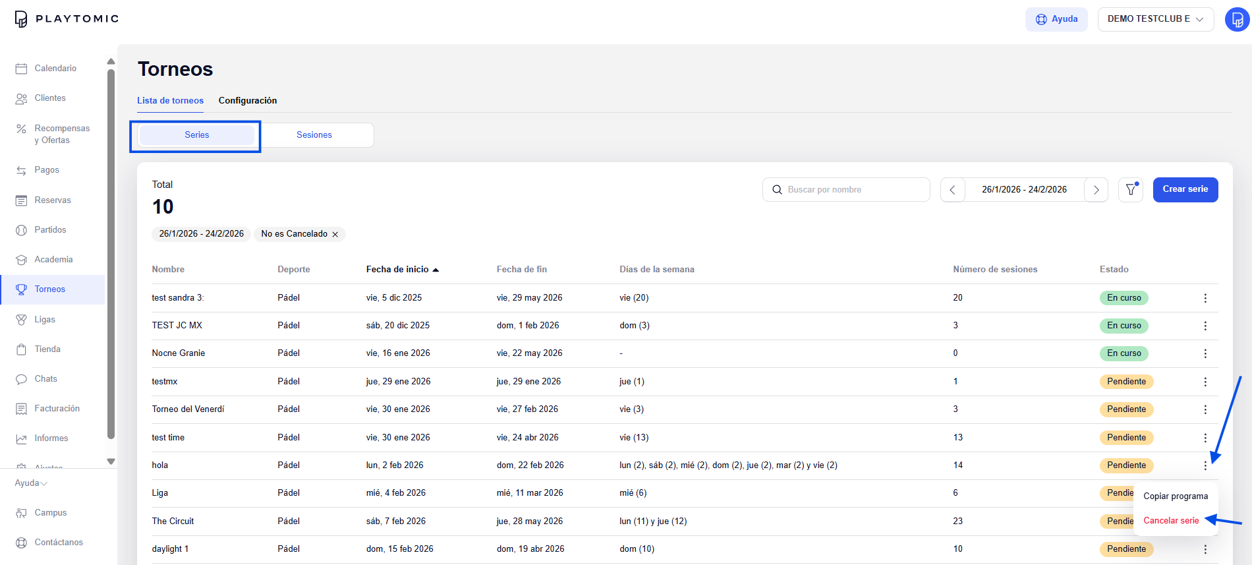Click the Crear serie button
This screenshot has width=1252, height=565.
click(1185, 190)
